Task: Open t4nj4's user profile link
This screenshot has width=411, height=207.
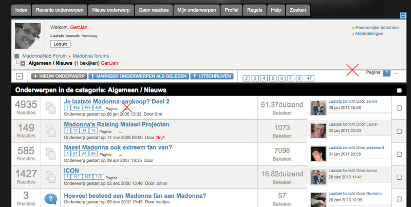Action: point(160,137)
